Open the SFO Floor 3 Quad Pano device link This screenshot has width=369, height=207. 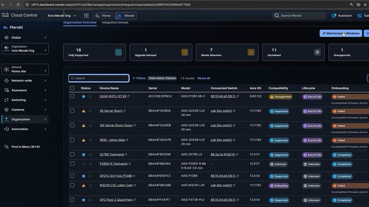[116, 200]
